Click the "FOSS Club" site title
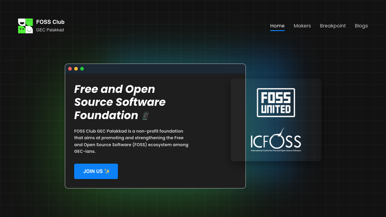386x217 pixels. (50, 22)
